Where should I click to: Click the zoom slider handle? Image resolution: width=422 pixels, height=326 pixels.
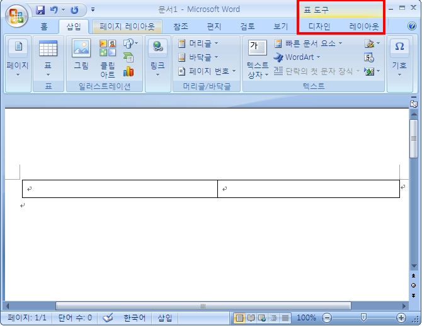coord(363,318)
